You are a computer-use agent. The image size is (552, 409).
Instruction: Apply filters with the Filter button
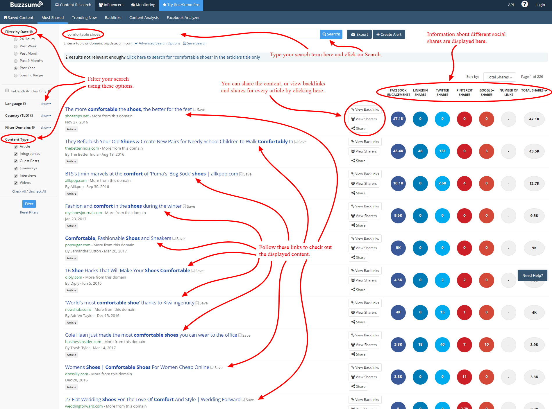(x=29, y=204)
